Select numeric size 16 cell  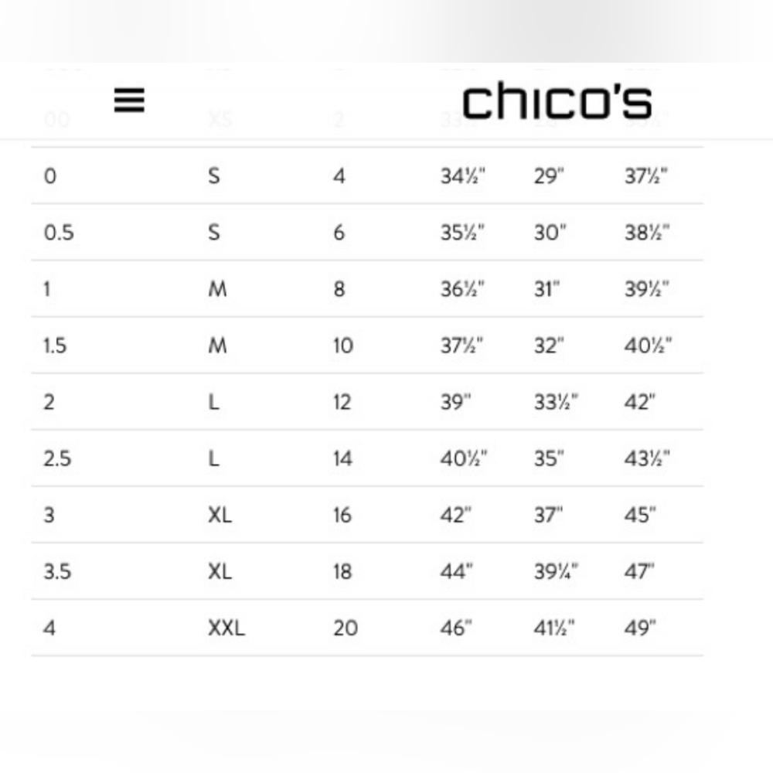pos(342,515)
